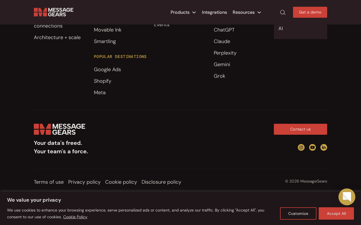
Task: Open the Cookie Policy banner link
Action: click(x=75, y=217)
